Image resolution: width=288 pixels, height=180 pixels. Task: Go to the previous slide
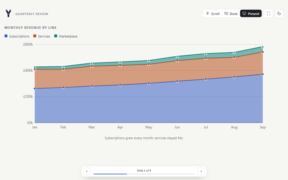pos(87,171)
